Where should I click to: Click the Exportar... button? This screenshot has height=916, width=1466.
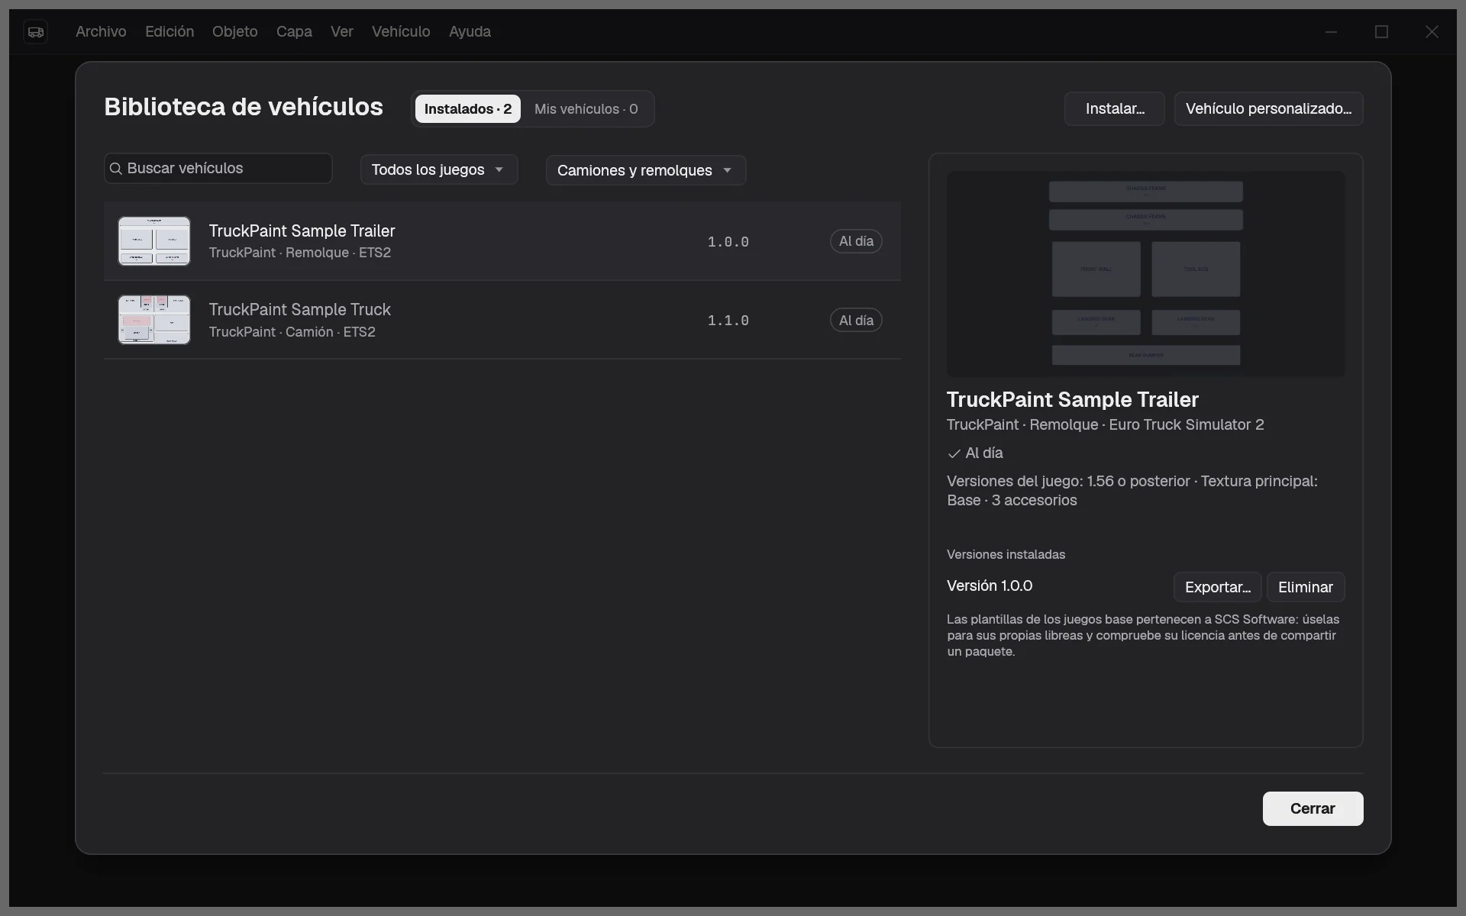pos(1218,587)
